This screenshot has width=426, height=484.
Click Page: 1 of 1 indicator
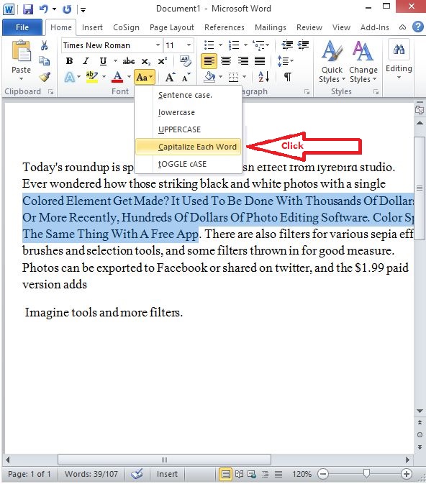29,474
